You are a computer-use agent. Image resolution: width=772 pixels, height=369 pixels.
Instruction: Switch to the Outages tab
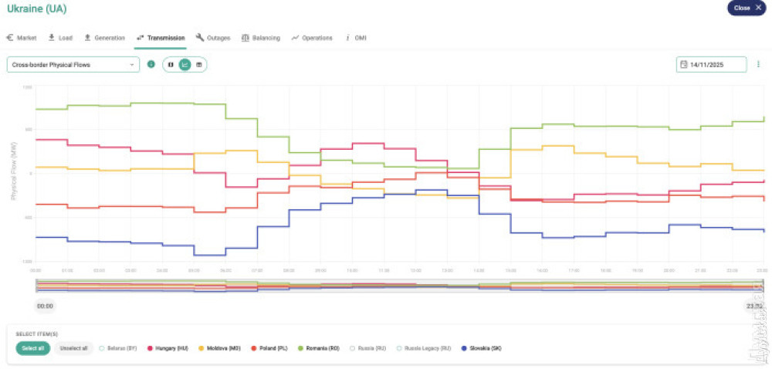[218, 37]
